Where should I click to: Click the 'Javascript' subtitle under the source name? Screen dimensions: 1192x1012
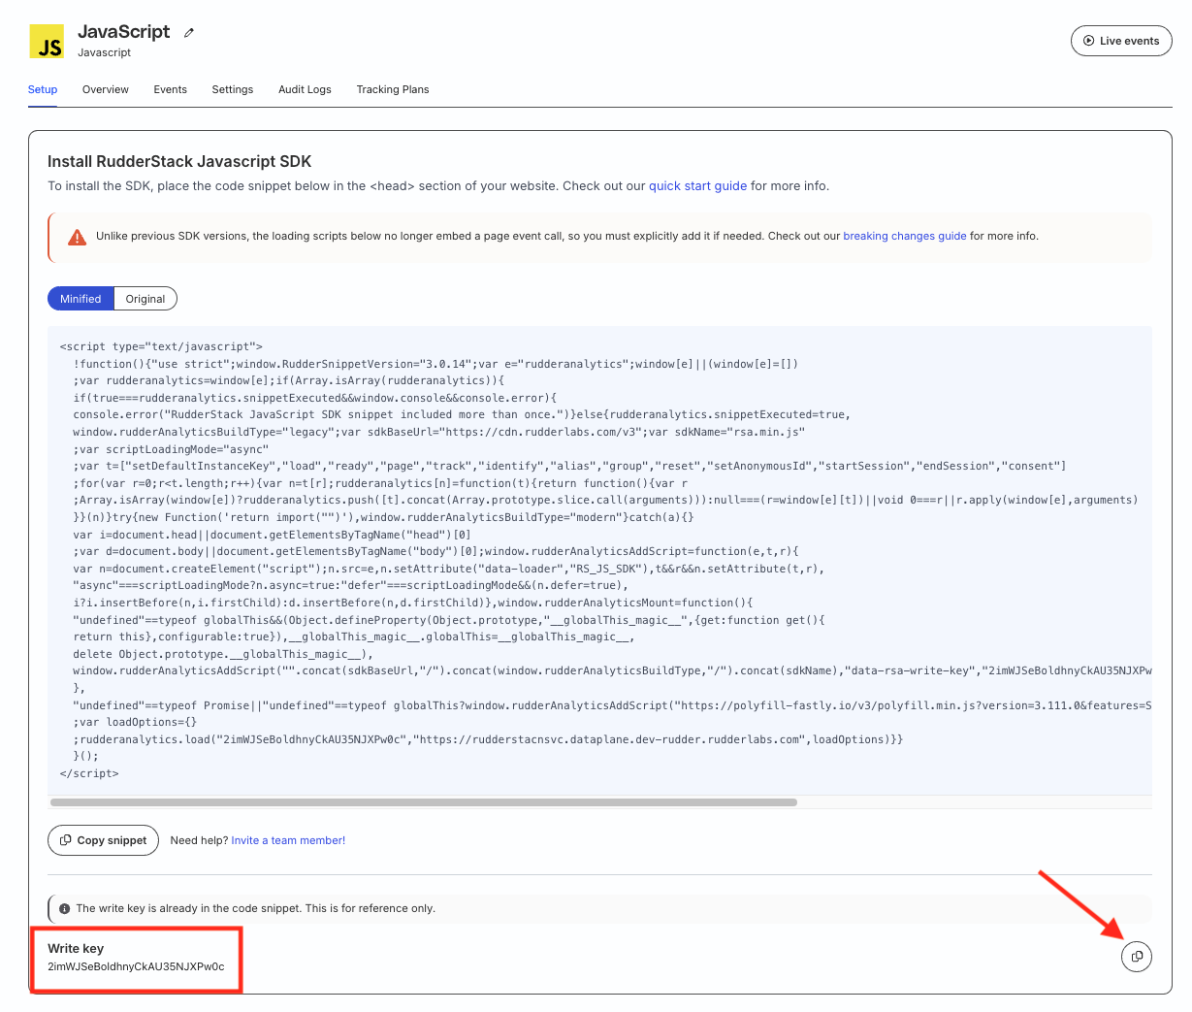(x=104, y=52)
